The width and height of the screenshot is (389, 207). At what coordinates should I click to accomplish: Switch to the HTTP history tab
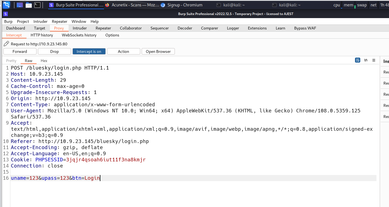coord(42,35)
